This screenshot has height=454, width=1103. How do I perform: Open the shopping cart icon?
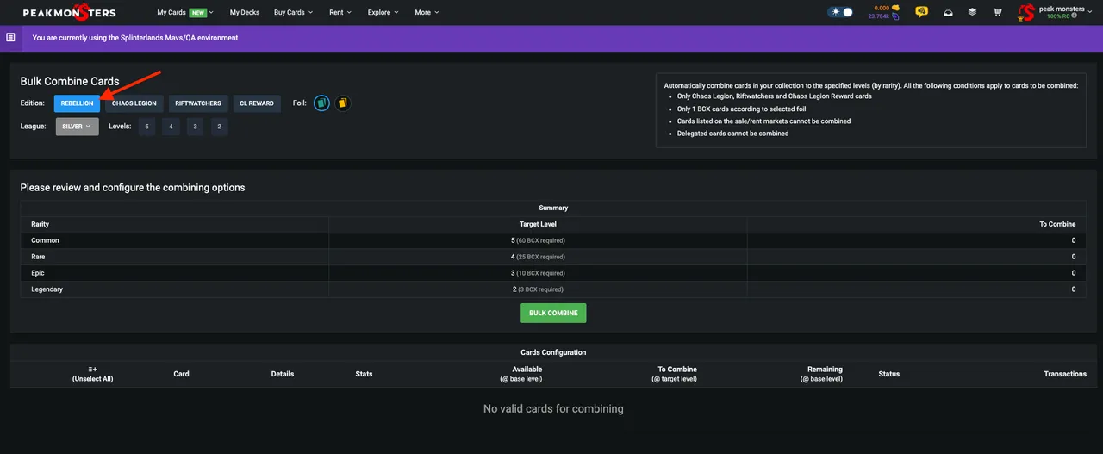pos(997,12)
